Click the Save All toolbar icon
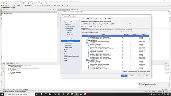The height and width of the screenshot is (96, 171). (3, 5)
